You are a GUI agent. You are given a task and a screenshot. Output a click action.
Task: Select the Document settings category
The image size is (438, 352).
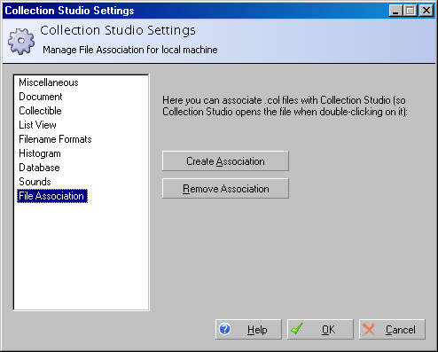coord(41,97)
